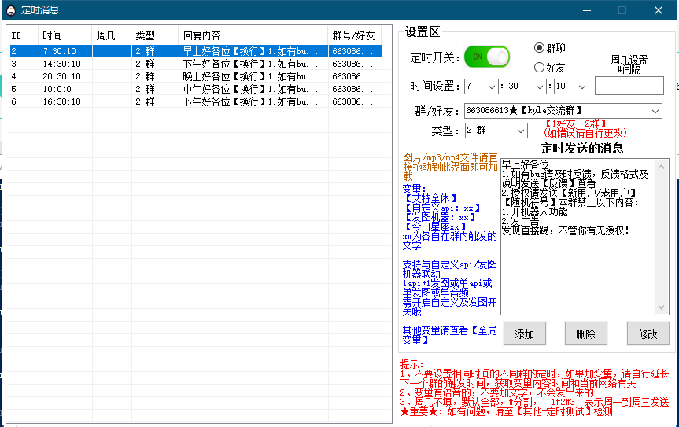Viewport: 679px width, 427px height.
Task: Click the 类型 column header
Action: point(155,35)
